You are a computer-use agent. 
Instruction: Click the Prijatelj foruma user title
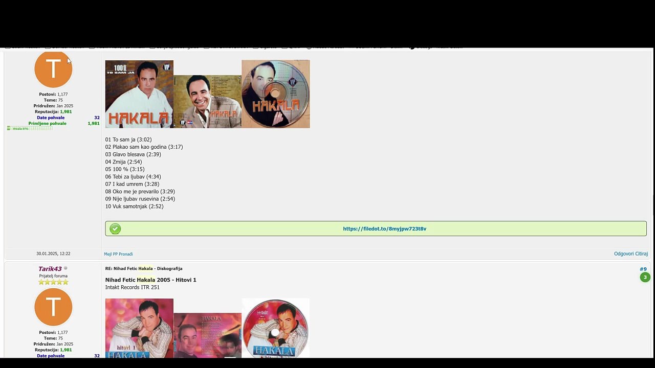pyautogui.click(x=53, y=276)
